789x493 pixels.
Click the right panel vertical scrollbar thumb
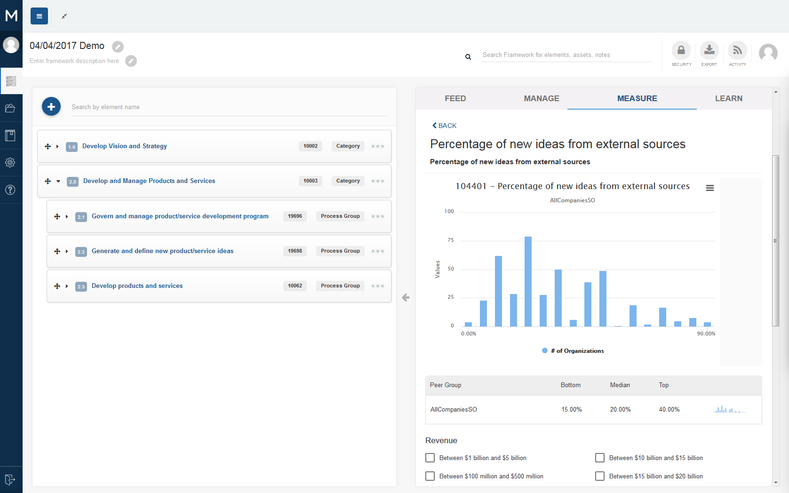point(775,240)
